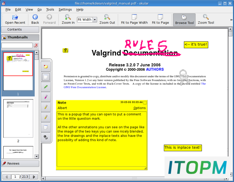Click the thumbnail list scroll-down arrow
The width and height of the screenshot is (234, 182).
tap(37, 156)
